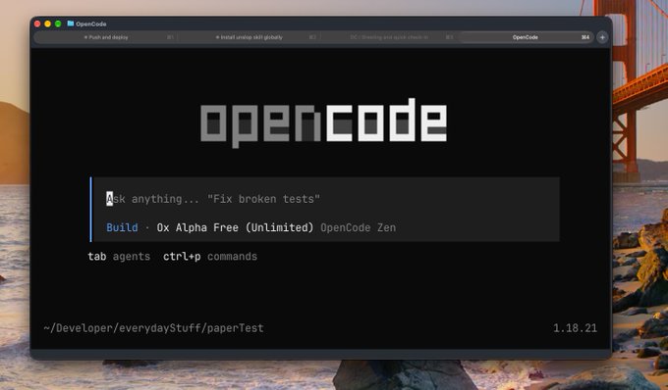Click the "Ox Alpha Free (Unlimited)" model name

tap(235, 227)
